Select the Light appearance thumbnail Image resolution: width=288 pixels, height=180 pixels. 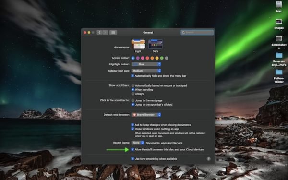pos(138,44)
